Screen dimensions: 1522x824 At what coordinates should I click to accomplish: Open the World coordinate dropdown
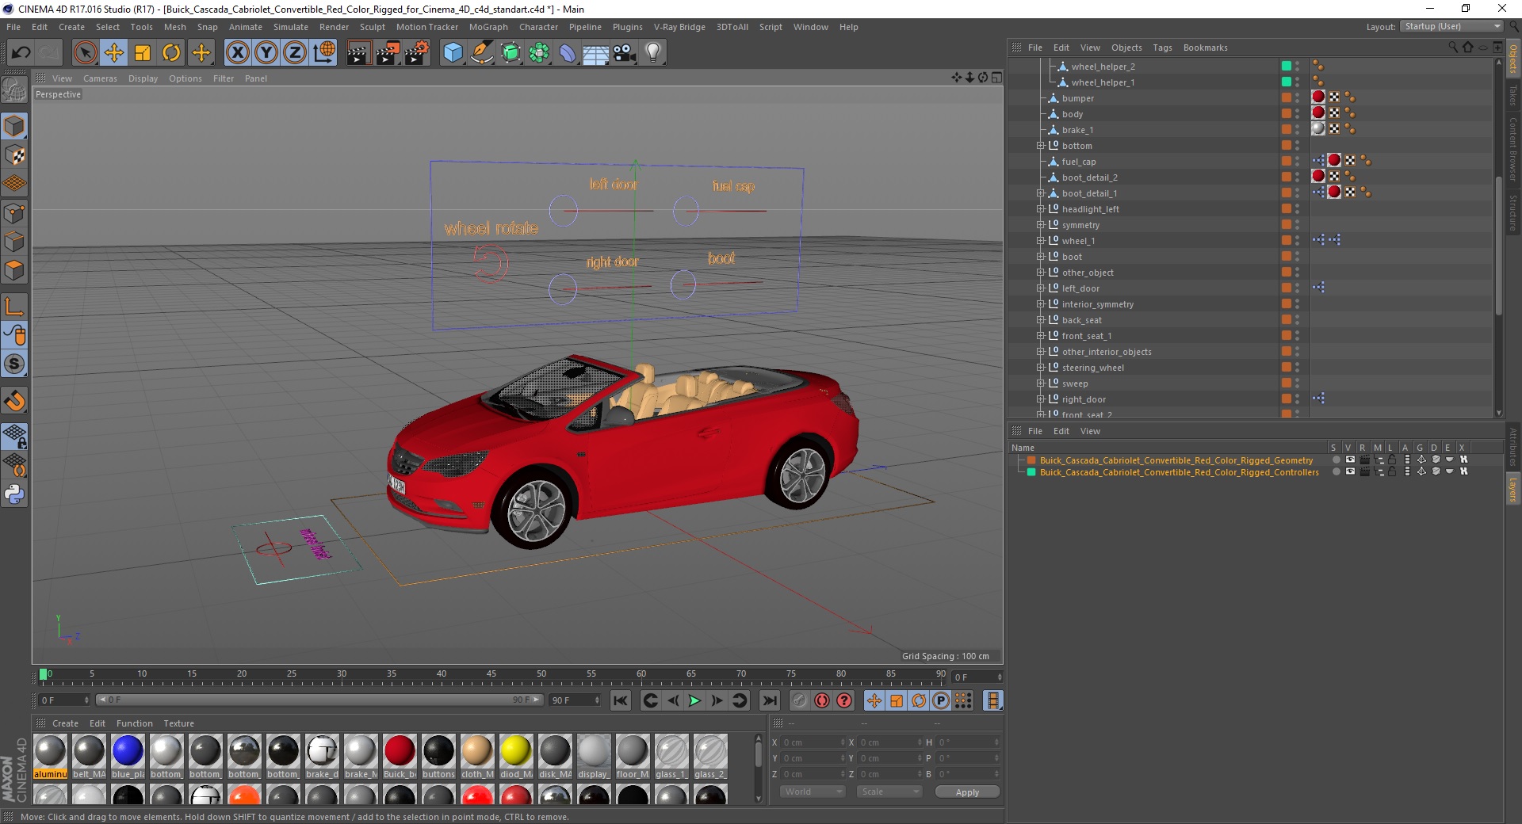pyautogui.click(x=813, y=792)
